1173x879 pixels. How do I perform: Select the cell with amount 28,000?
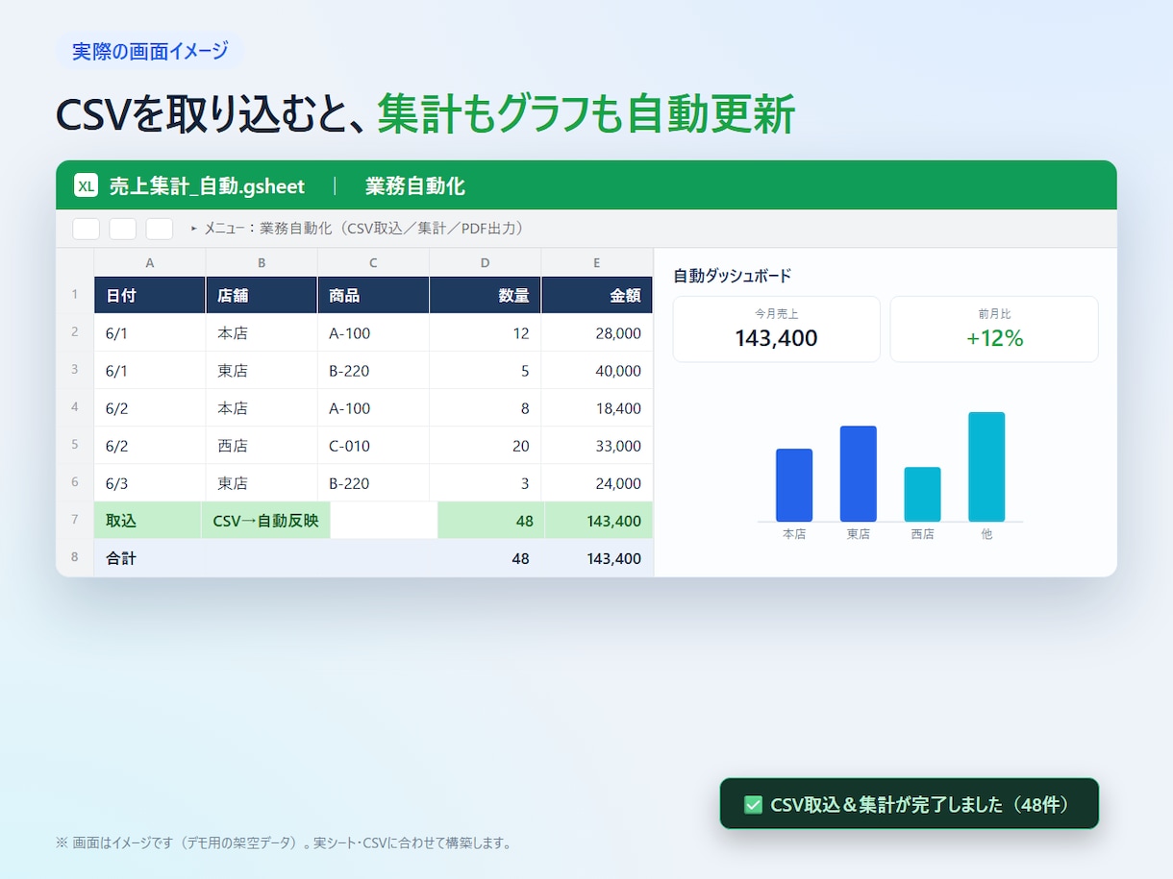coord(596,332)
